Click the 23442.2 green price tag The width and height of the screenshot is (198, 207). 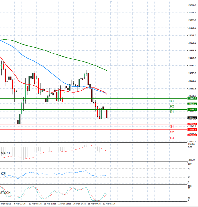coord(192,98)
